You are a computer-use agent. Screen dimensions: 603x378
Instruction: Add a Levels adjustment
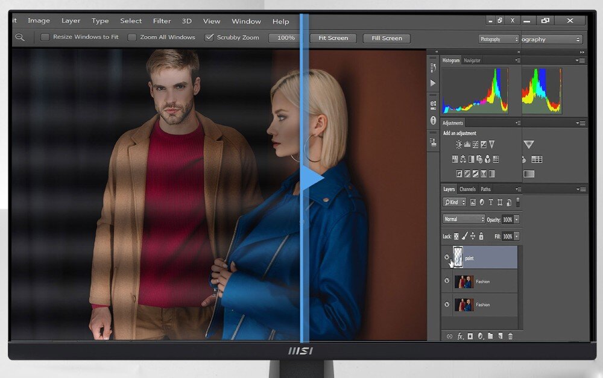(x=467, y=145)
